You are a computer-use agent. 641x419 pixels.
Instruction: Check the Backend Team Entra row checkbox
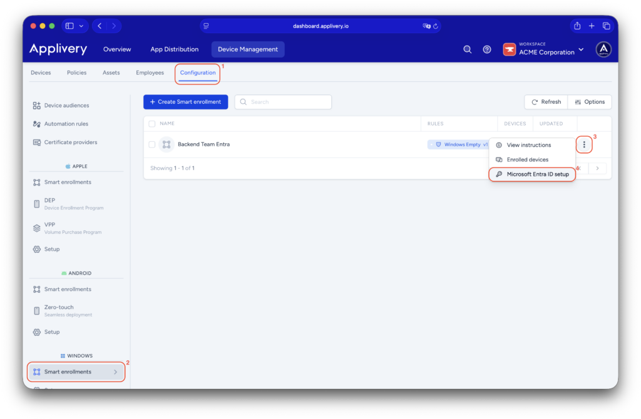[x=151, y=144]
